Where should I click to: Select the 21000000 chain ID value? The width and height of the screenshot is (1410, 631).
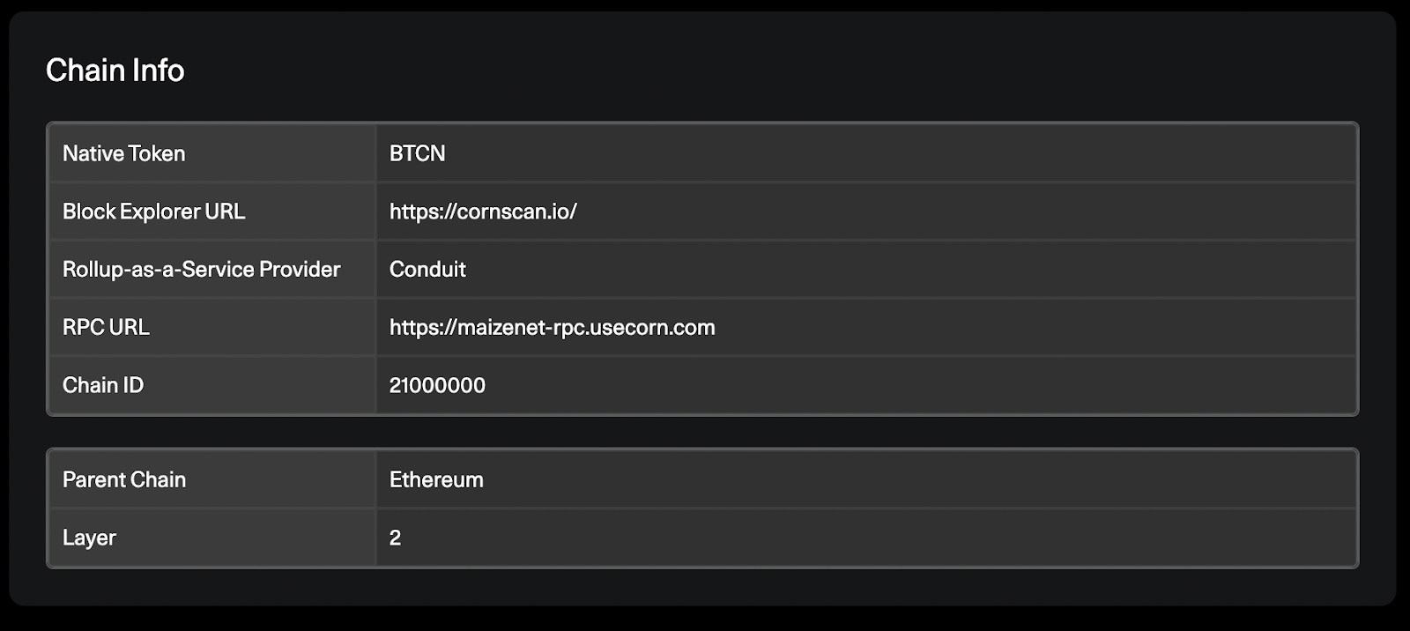[437, 385]
